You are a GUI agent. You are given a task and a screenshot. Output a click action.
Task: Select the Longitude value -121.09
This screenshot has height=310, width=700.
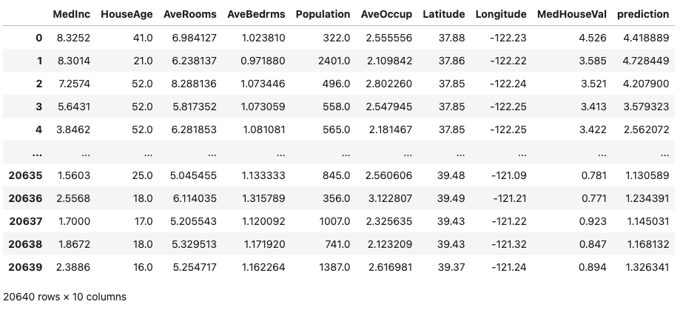[x=509, y=175]
